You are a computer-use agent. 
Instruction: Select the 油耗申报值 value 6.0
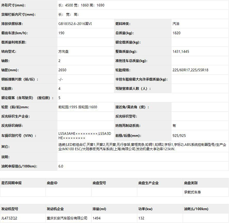click(x=61, y=166)
